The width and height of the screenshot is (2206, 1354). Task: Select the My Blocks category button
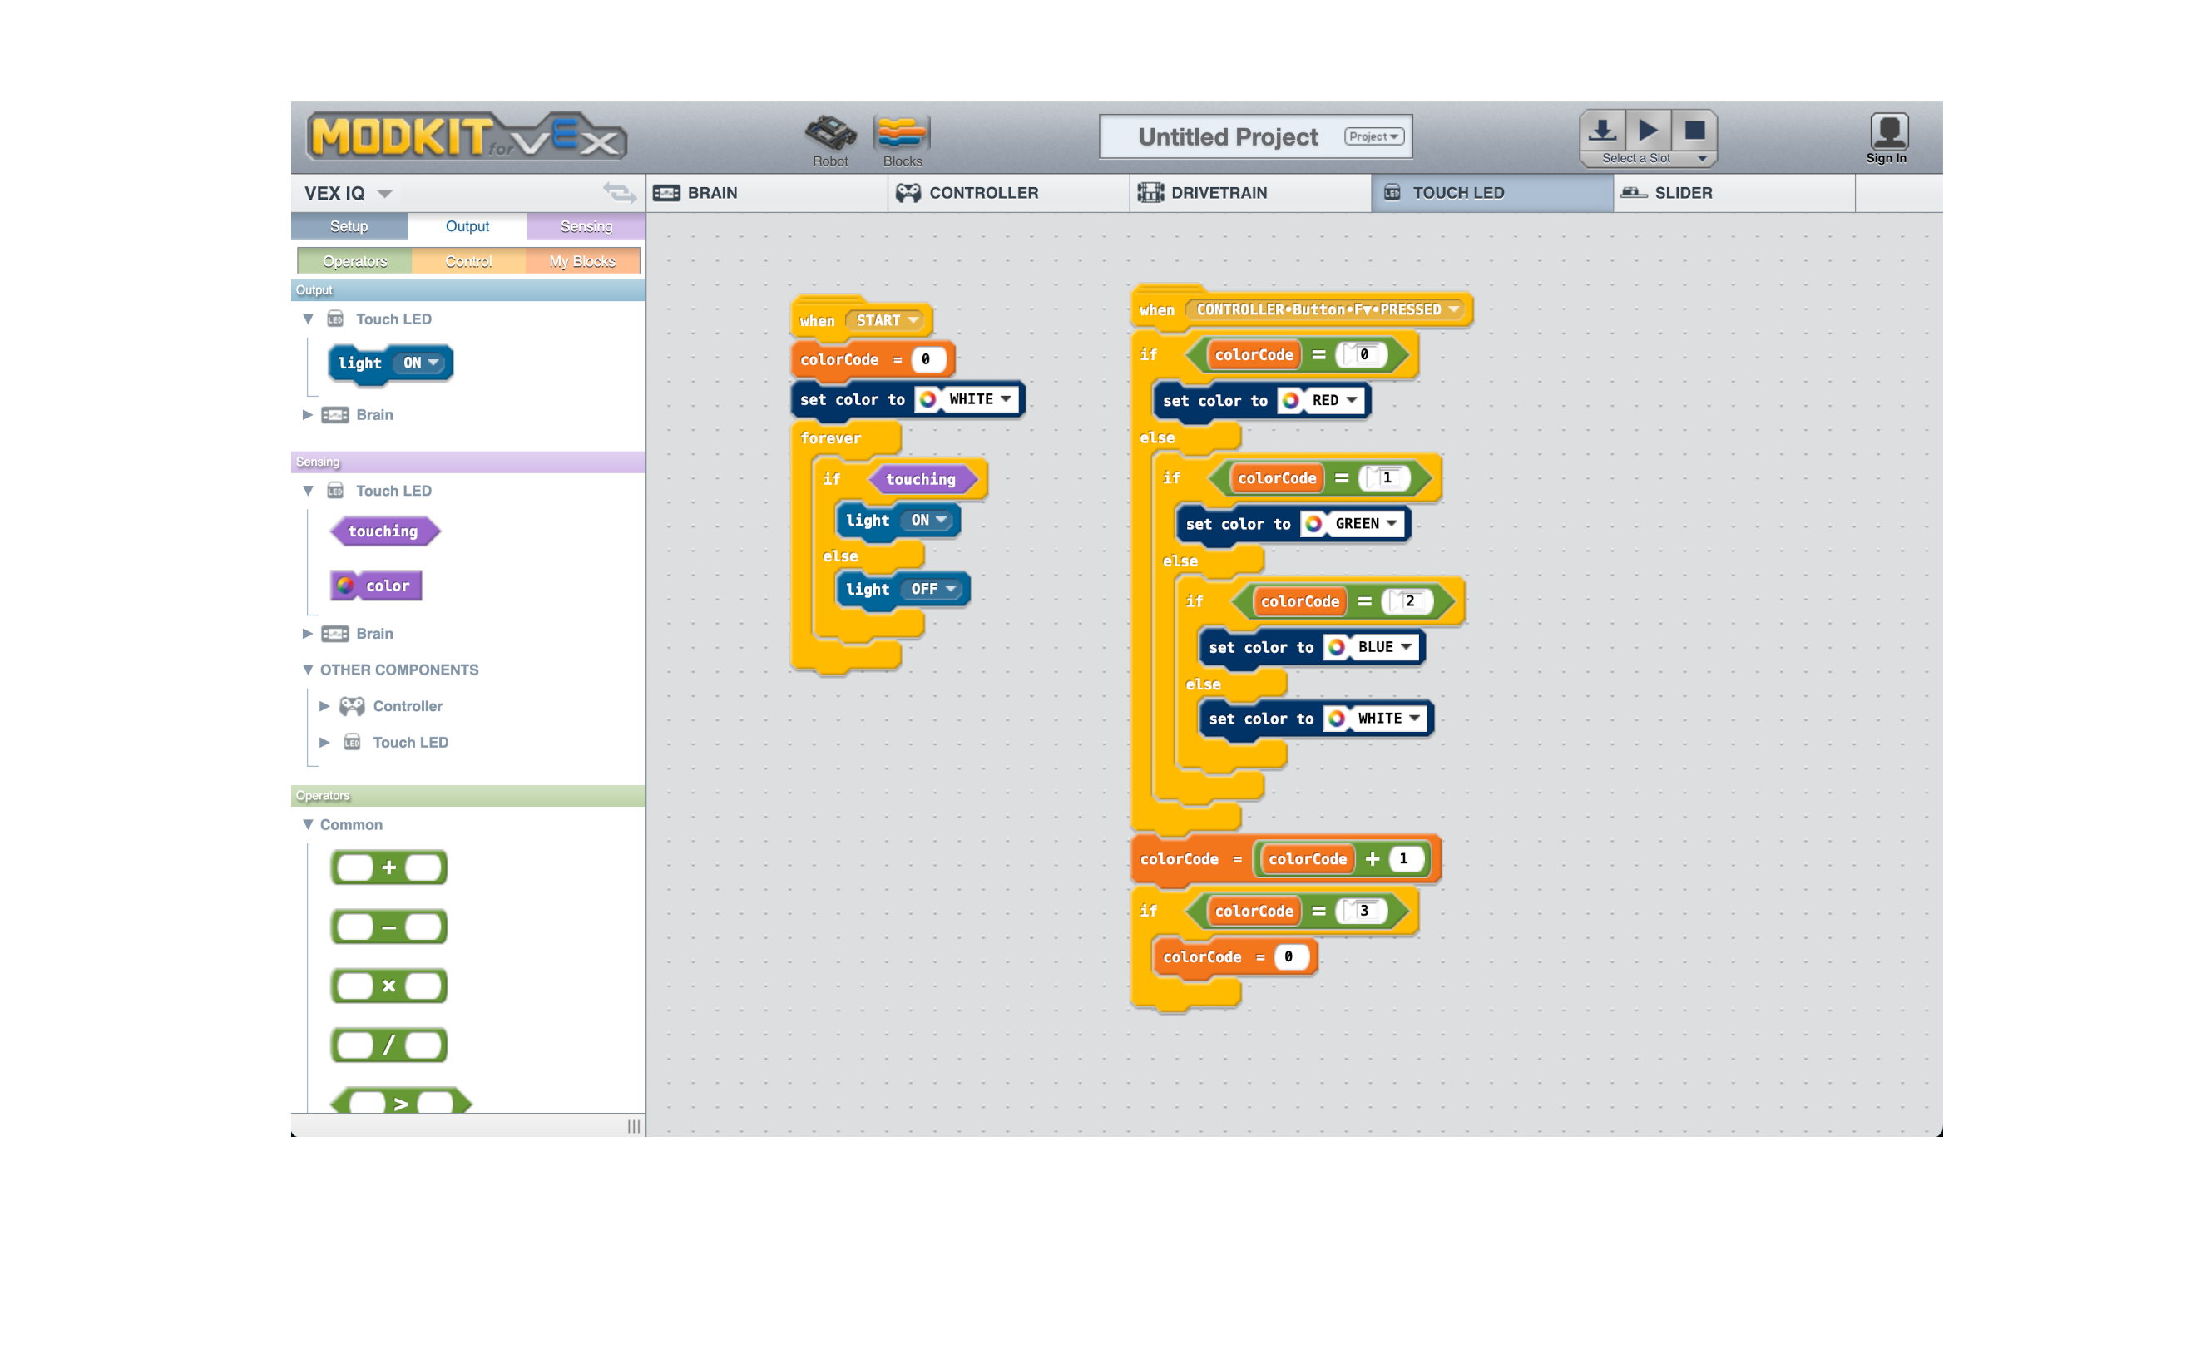click(582, 261)
